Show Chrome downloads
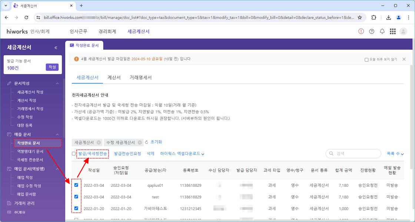The height and width of the screenshot is (222, 415). [x=389, y=17]
